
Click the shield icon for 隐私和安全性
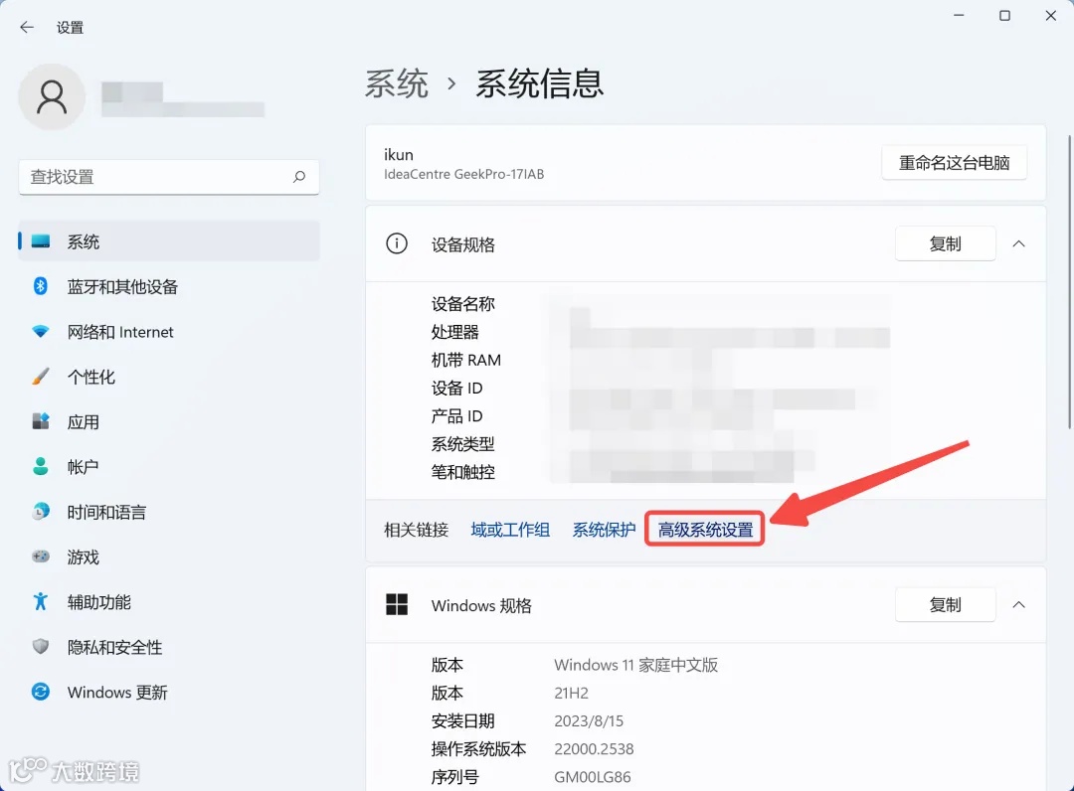pos(41,647)
